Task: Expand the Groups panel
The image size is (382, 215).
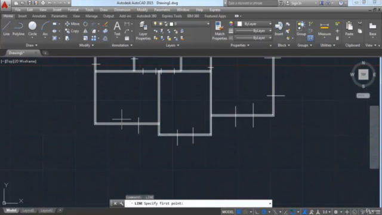Action: (x=304, y=45)
